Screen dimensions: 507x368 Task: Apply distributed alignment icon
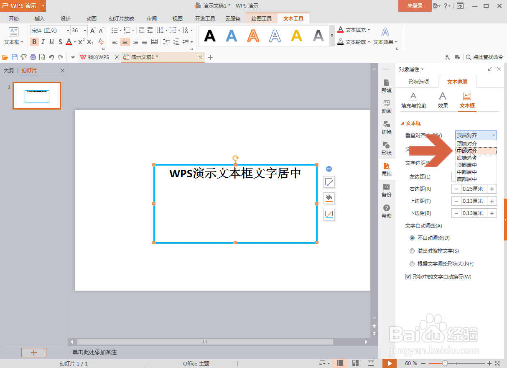(x=155, y=42)
